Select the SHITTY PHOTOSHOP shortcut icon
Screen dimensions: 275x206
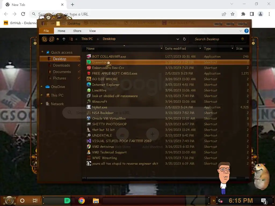(x=89, y=124)
